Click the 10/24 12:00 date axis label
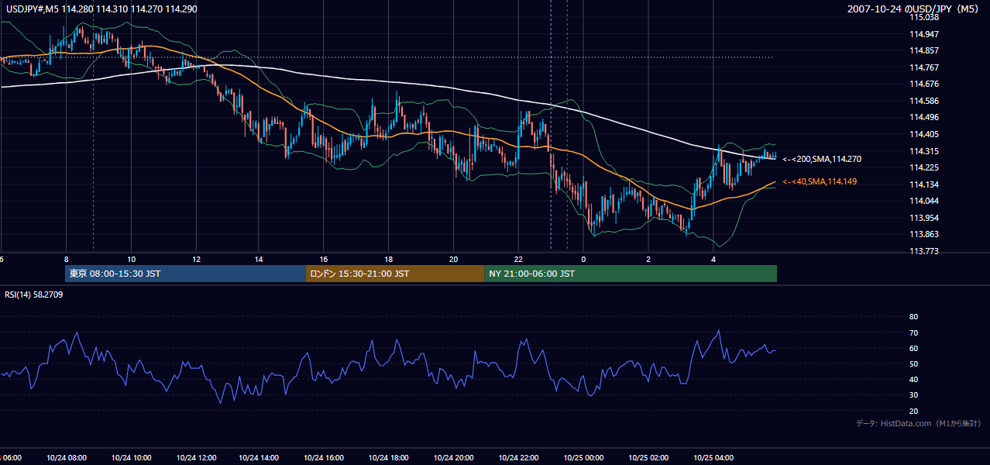Image resolution: width=990 pixels, height=465 pixels. click(195, 458)
